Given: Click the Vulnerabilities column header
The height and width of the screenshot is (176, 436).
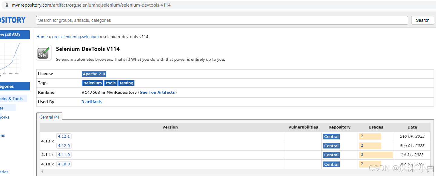Looking at the screenshot, I should coord(303,127).
